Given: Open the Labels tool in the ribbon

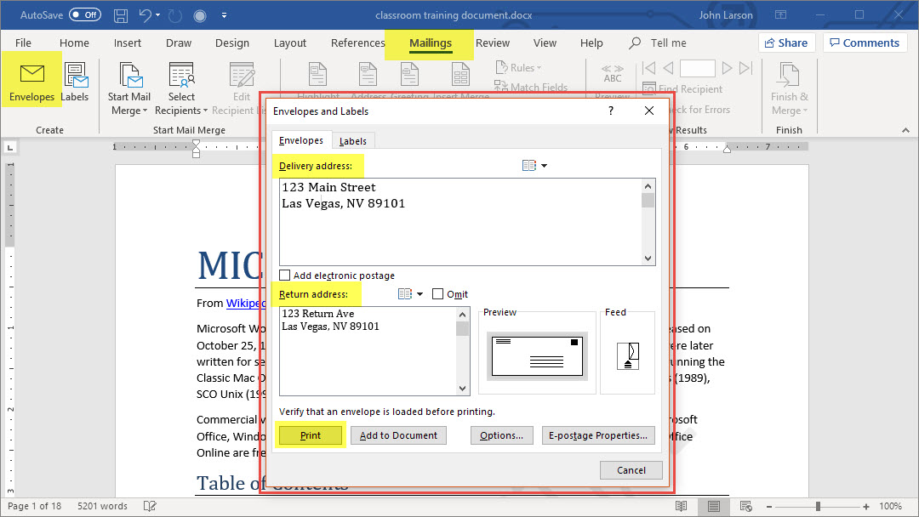Looking at the screenshot, I should [75, 83].
